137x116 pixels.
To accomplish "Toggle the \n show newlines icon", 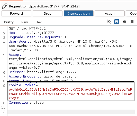I will click(x=124, y=22).
